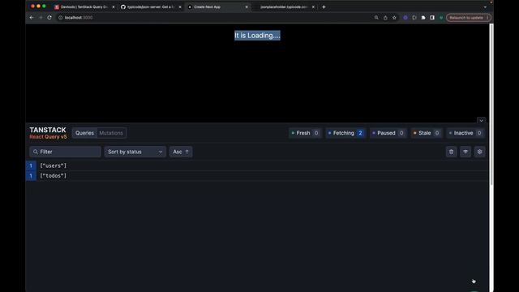Click the page vertical scrollbar

click(491, 105)
